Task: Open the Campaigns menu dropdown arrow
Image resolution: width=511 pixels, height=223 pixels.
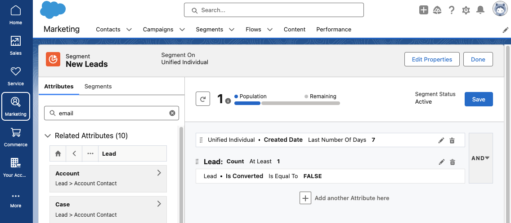Action: (x=182, y=30)
